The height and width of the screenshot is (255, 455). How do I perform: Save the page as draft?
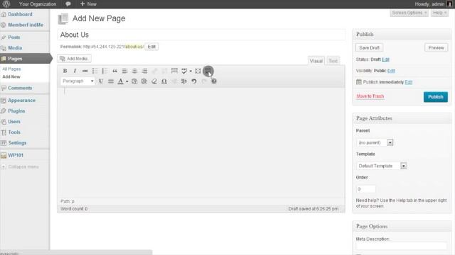click(x=369, y=47)
